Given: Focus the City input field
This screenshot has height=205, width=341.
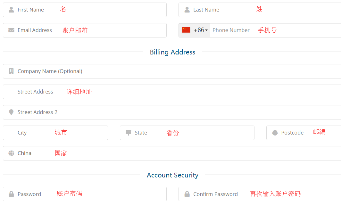Looking at the screenshot, I should 55,133.
